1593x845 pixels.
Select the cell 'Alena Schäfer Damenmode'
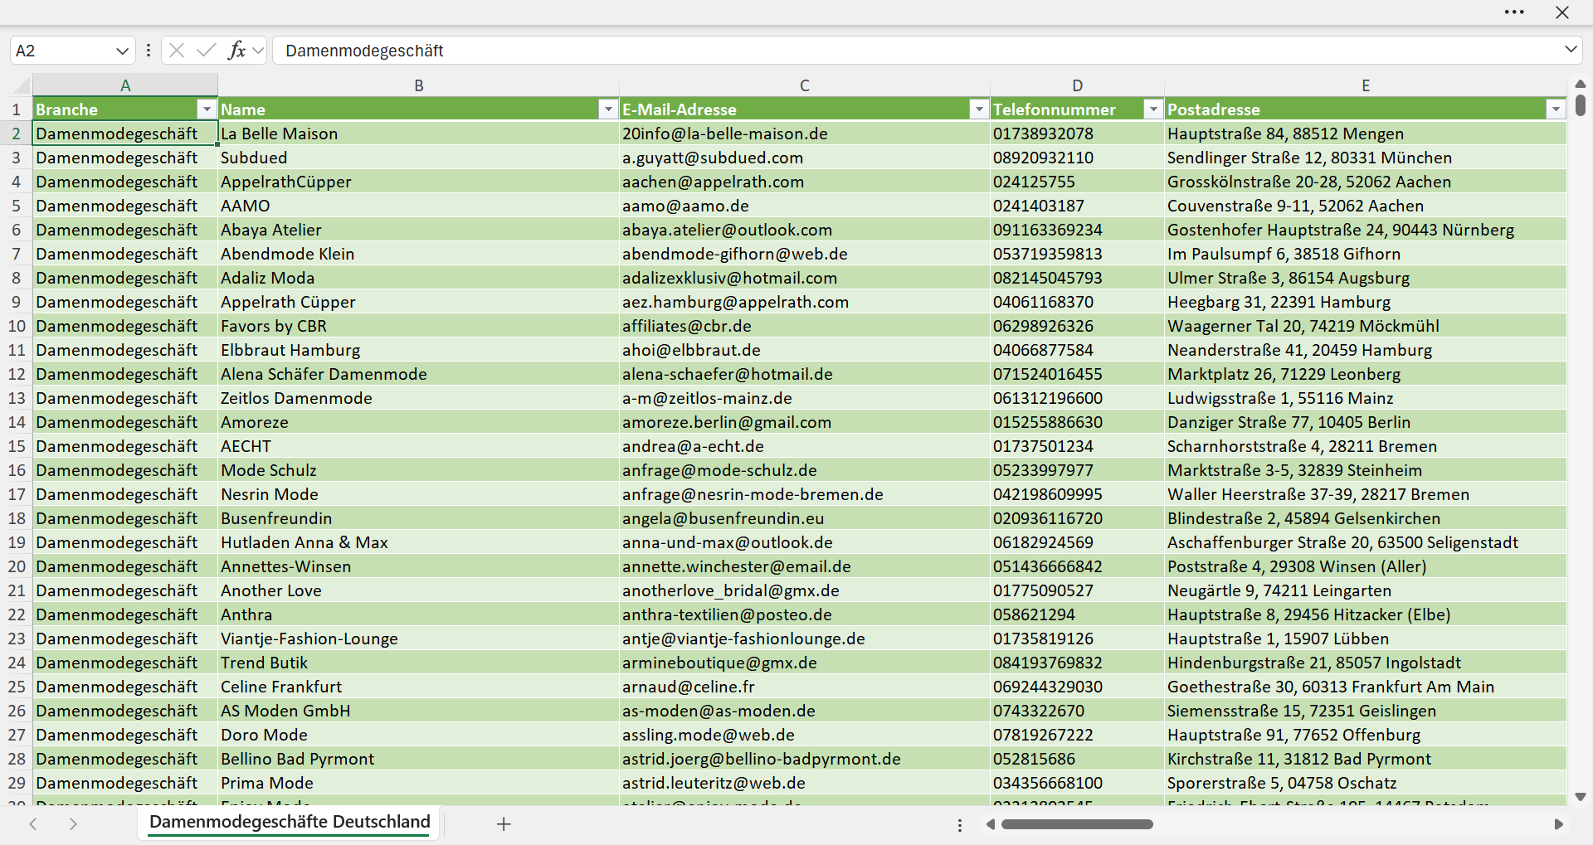pyautogui.click(x=418, y=374)
